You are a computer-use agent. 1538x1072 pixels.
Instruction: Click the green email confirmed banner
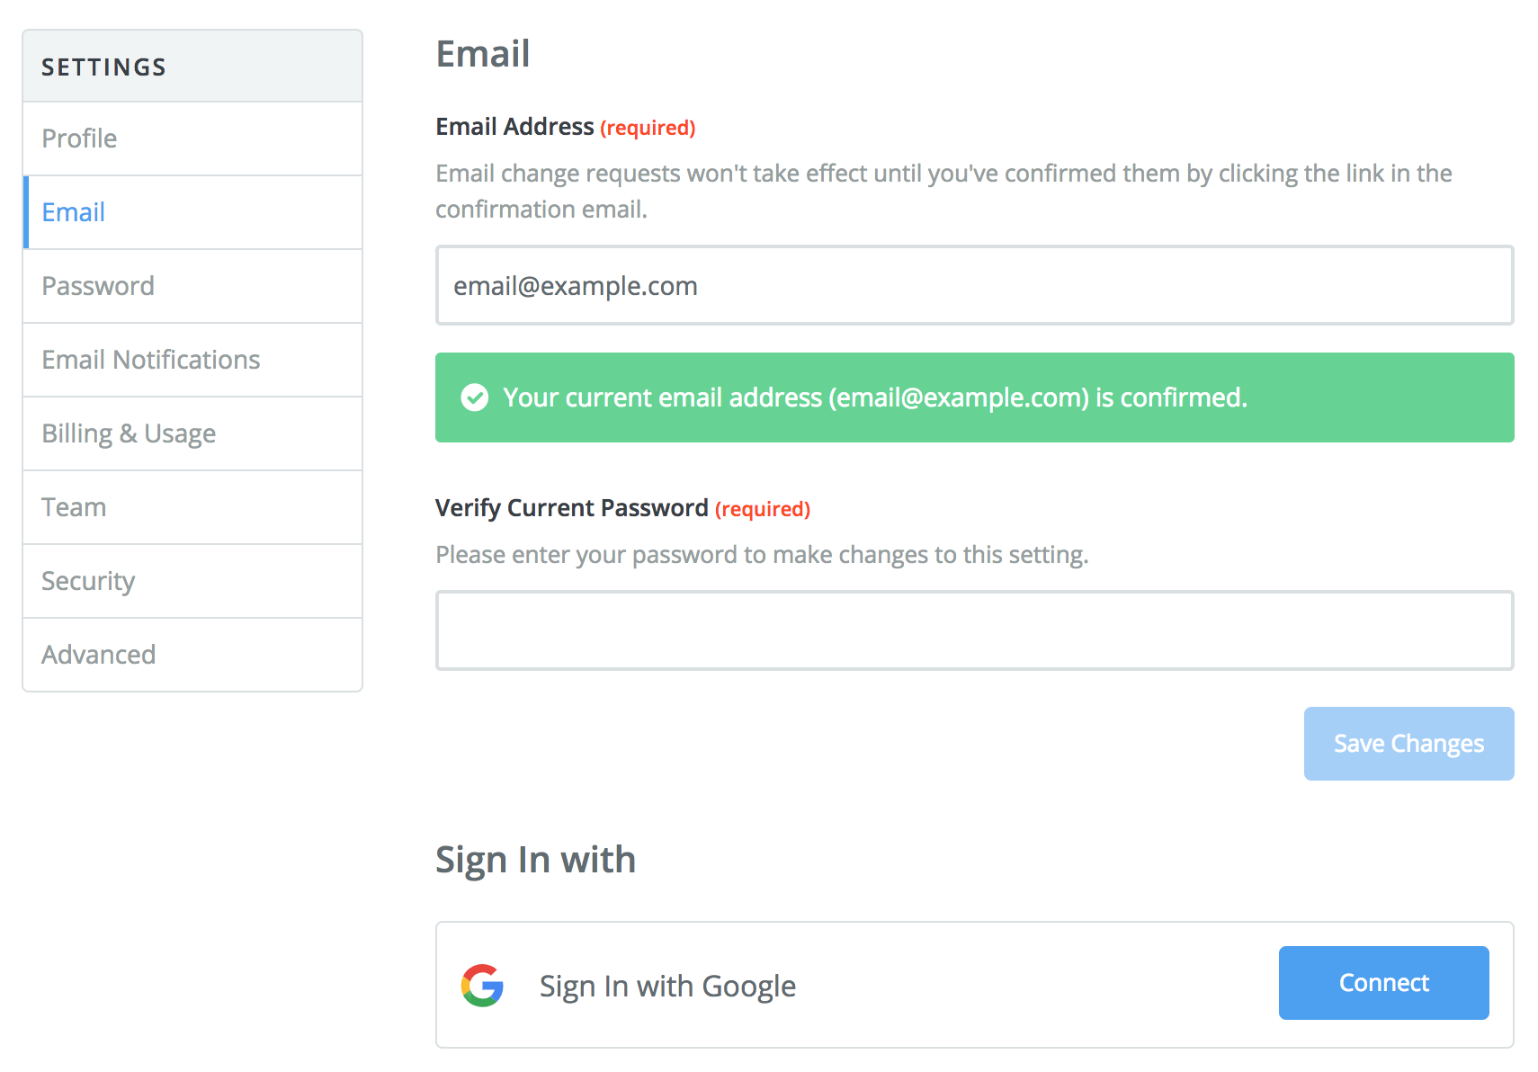click(x=975, y=398)
